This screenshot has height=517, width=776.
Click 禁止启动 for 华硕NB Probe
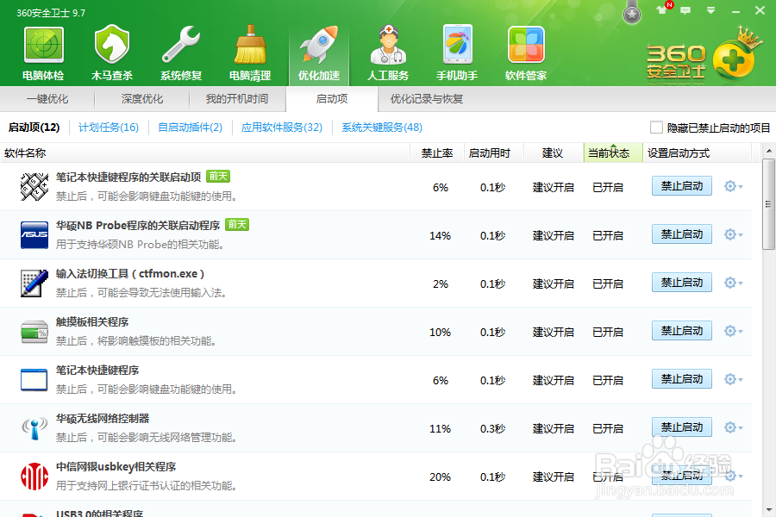pos(682,234)
